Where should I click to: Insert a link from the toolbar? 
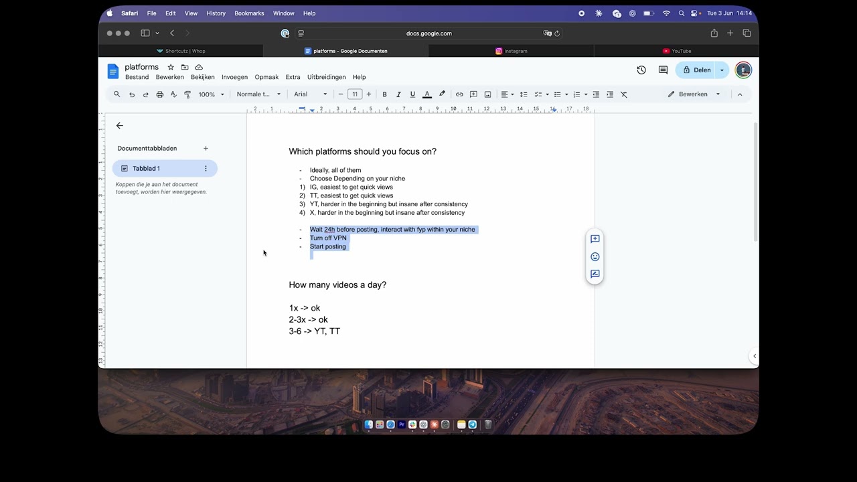point(459,94)
